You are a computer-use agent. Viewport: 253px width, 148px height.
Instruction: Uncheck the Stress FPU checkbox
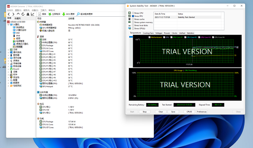(133, 16)
